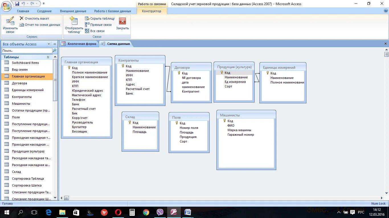Open Работа с базами данных tab

click(x=113, y=11)
